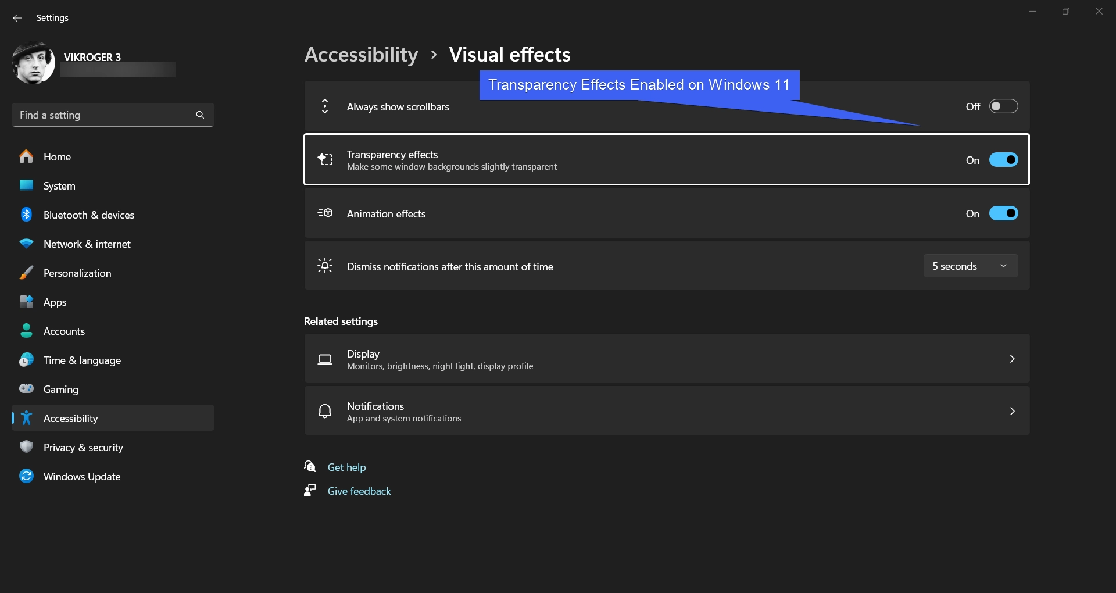The width and height of the screenshot is (1116, 593).
Task: Click Accessibility breadcrumb link
Action: [x=361, y=55]
